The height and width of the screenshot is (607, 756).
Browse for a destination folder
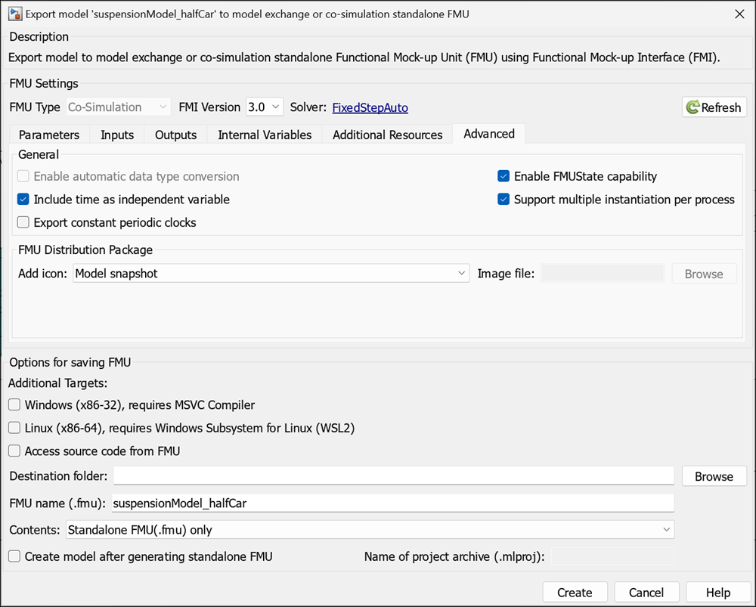[x=714, y=476]
